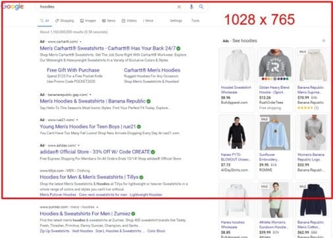Click the green check badge beside the adidas title

[153, 152]
